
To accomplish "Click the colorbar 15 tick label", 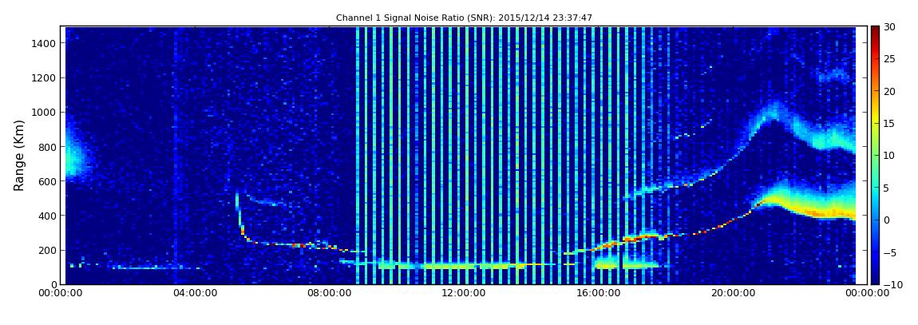I will pos(890,123).
